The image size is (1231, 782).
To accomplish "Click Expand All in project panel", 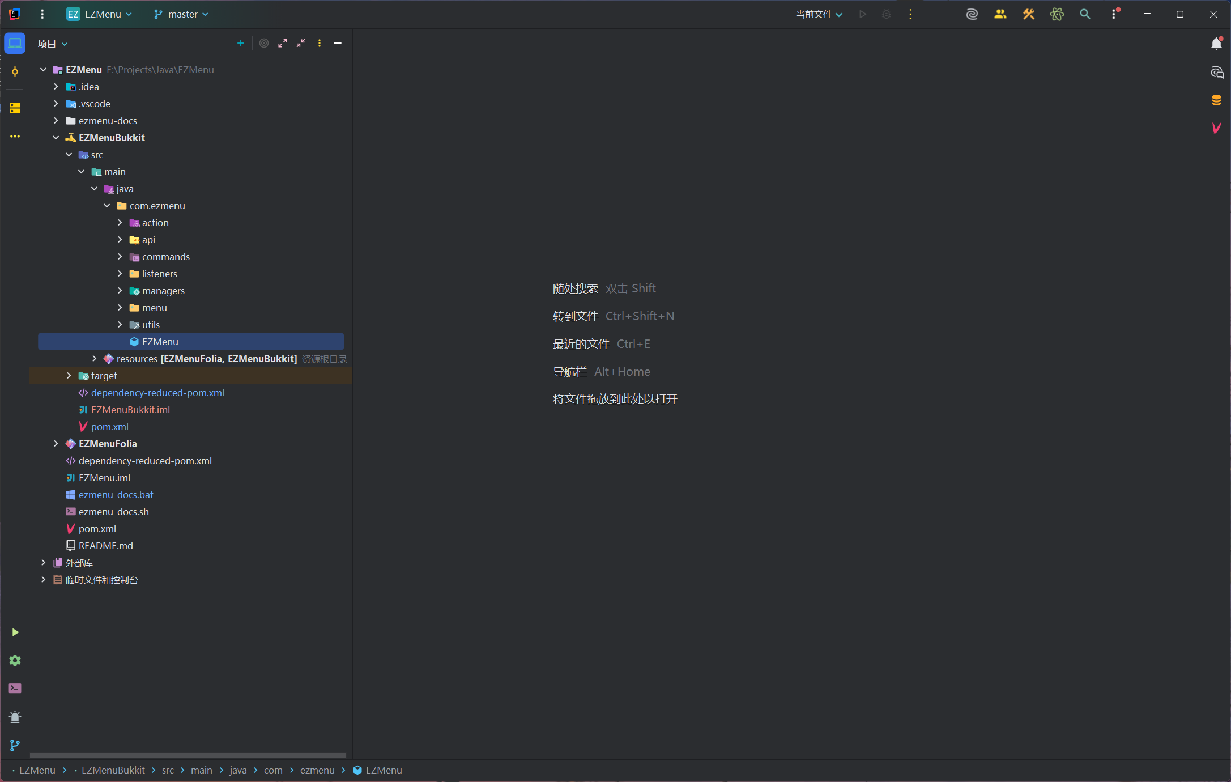I will [283, 43].
